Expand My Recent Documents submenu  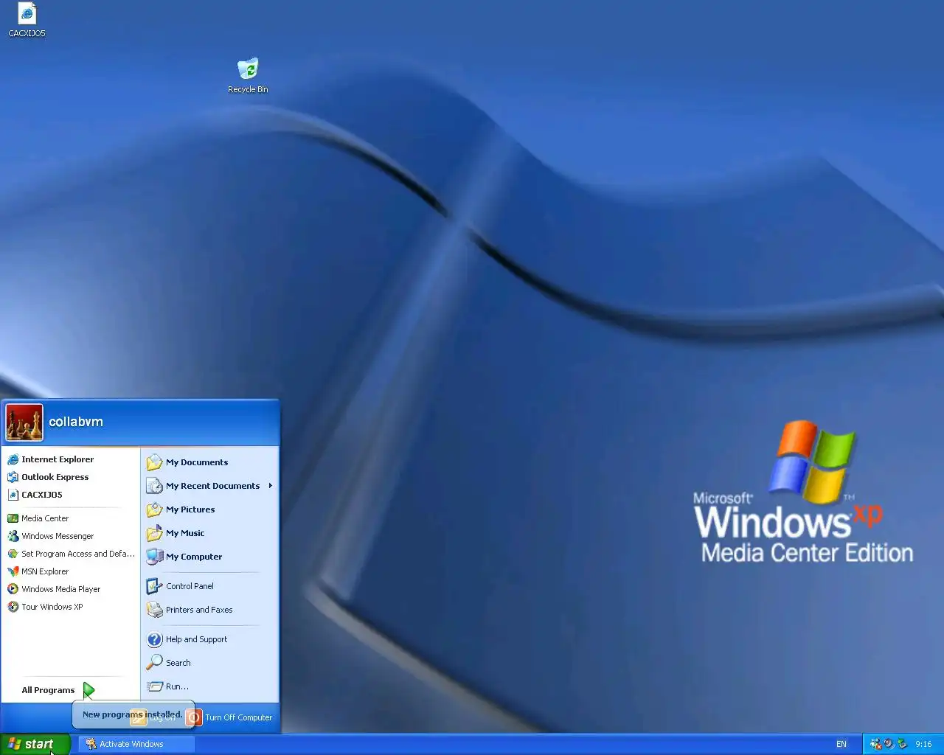click(210, 486)
